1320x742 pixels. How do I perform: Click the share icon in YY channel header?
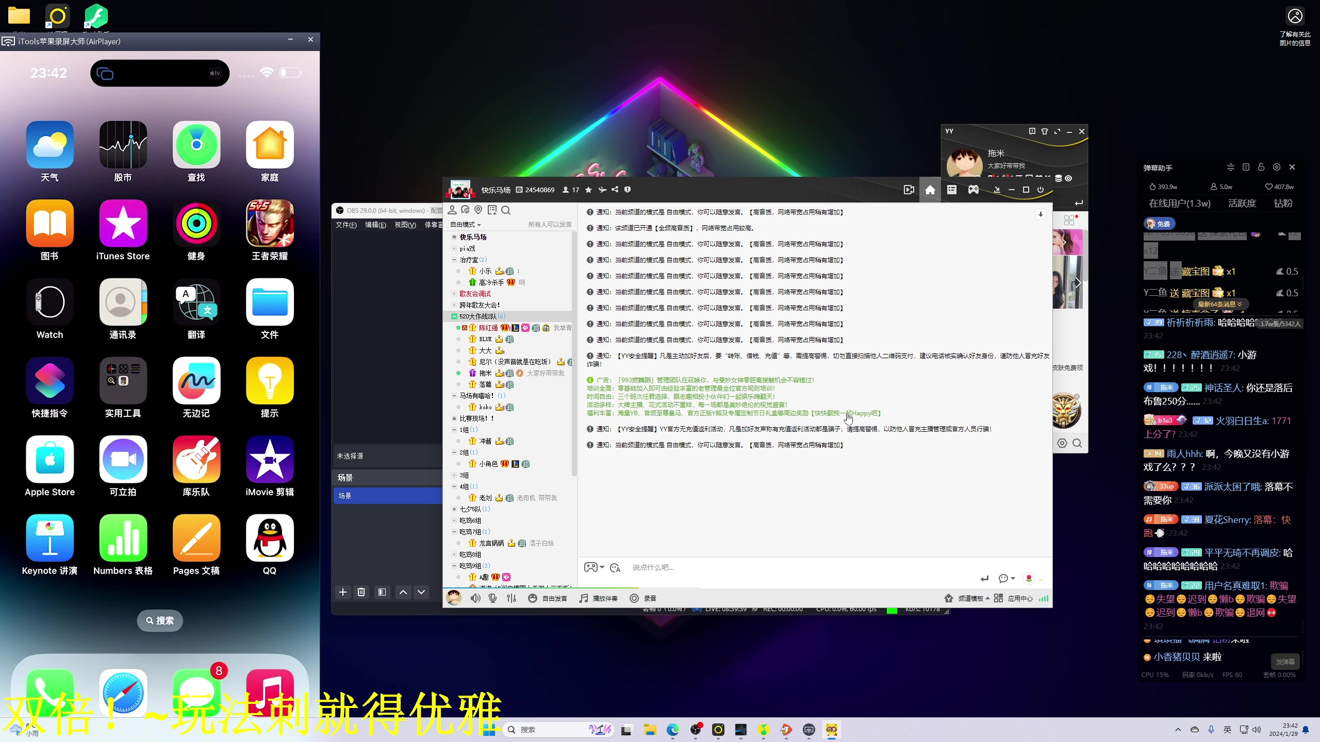(x=615, y=190)
